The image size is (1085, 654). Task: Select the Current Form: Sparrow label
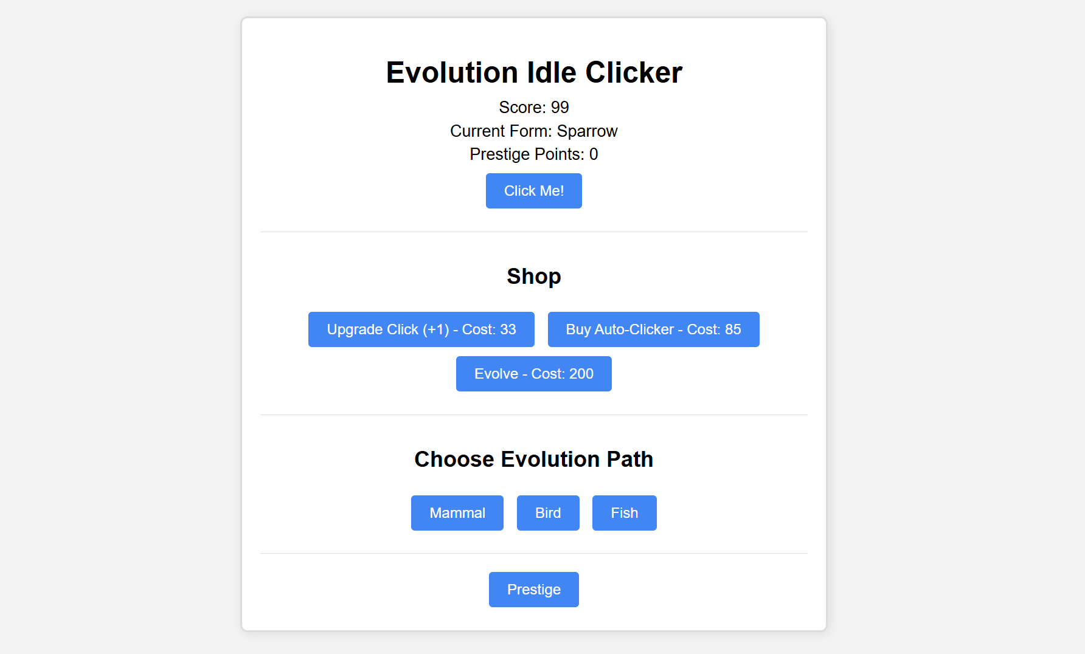pyautogui.click(x=533, y=131)
